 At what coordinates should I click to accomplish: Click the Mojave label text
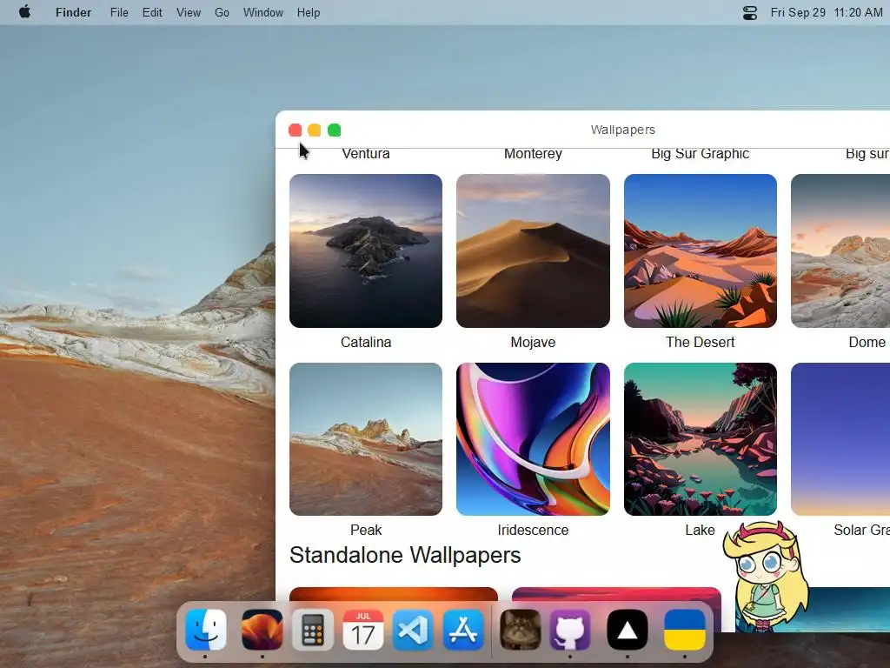(x=533, y=342)
